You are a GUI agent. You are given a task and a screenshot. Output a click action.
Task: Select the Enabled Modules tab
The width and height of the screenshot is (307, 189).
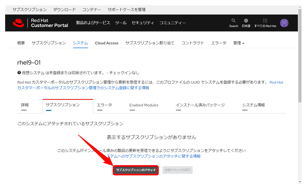(144, 105)
